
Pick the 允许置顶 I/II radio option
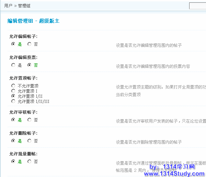[13, 96]
